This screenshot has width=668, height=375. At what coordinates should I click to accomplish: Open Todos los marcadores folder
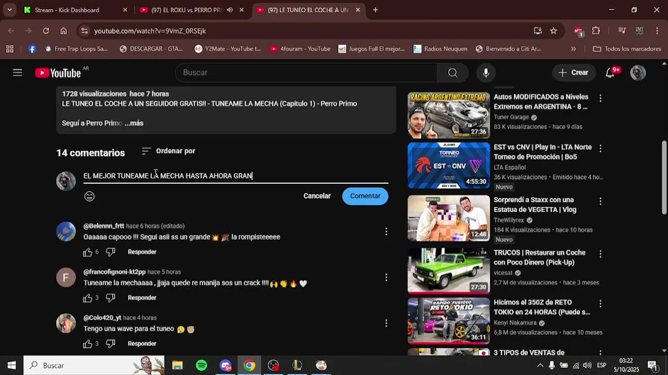point(627,49)
